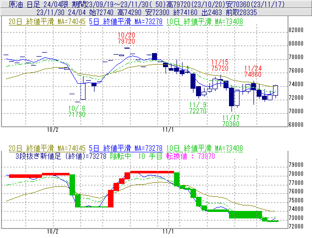The width and height of the screenshot is (312, 238).
Task: Click the 10/20 79720 high annotation
Action: click(126, 38)
